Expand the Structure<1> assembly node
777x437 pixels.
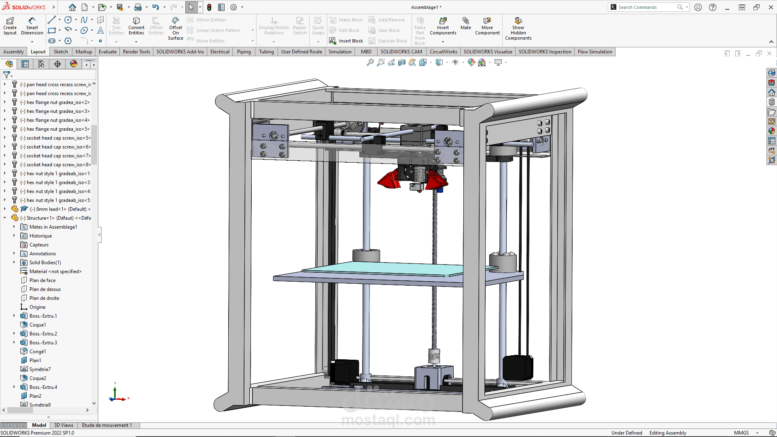coord(5,218)
